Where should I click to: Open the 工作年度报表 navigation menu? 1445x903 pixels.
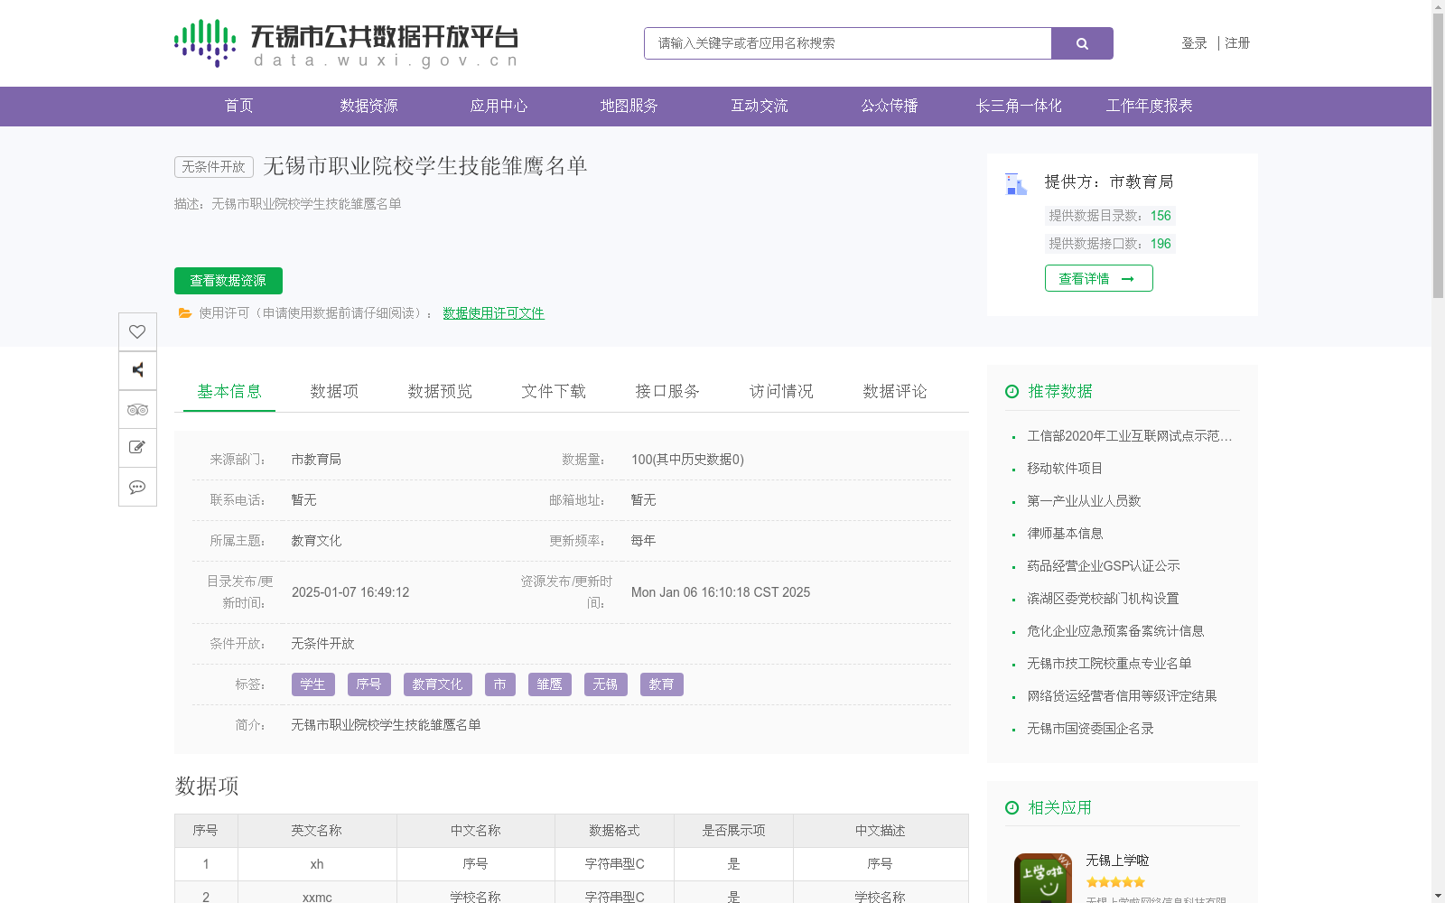pos(1150,107)
